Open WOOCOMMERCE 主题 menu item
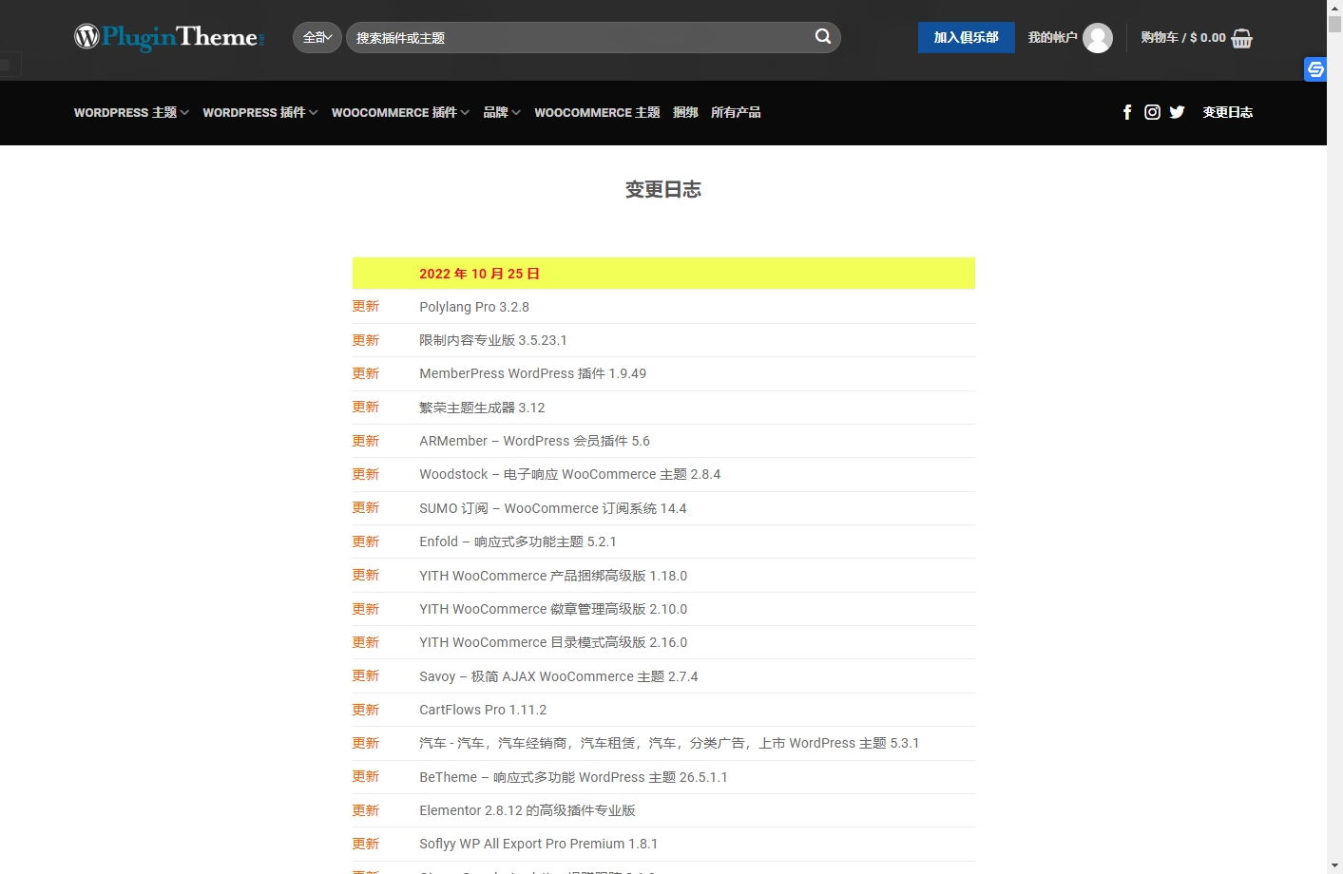This screenshot has height=874, width=1343. [597, 112]
